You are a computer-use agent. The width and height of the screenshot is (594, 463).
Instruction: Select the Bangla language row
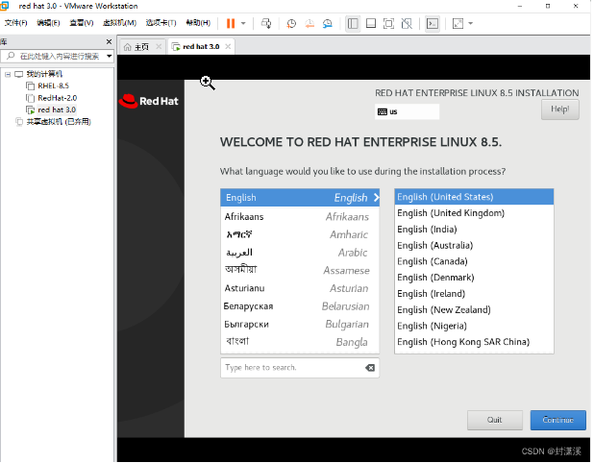click(x=300, y=342)
